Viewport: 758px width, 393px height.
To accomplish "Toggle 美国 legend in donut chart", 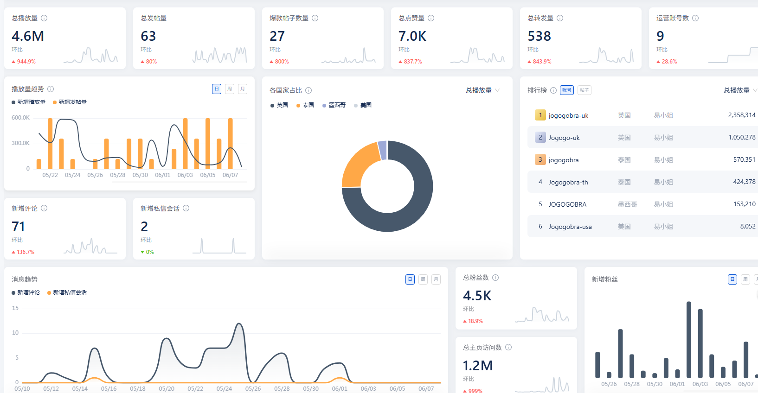I will 363,105.
